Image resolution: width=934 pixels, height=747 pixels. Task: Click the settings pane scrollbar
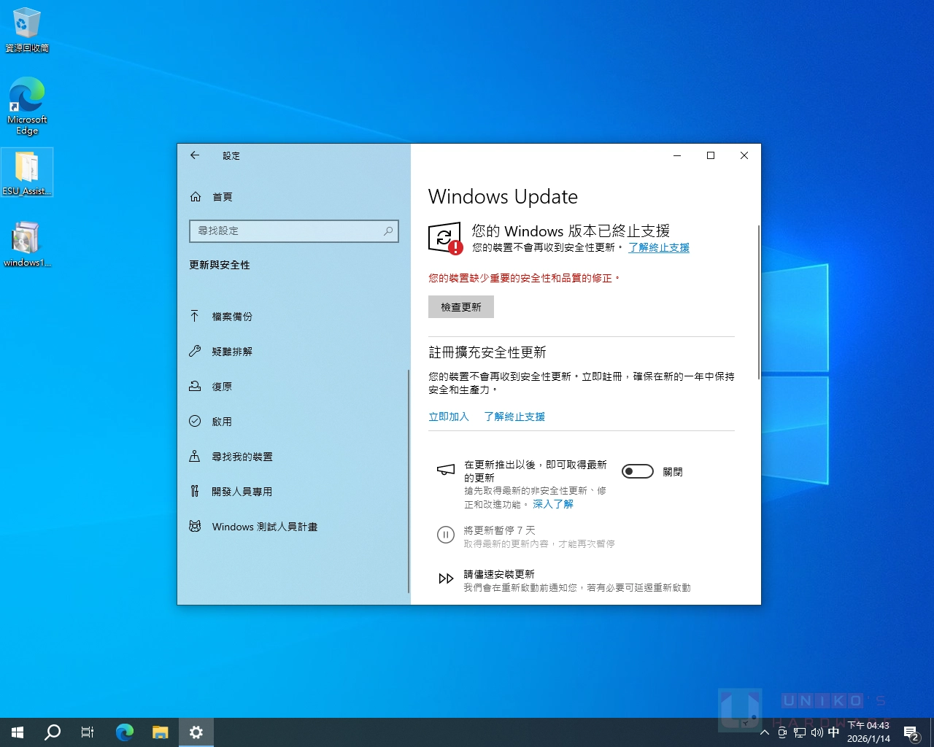(x=408, y=474)
